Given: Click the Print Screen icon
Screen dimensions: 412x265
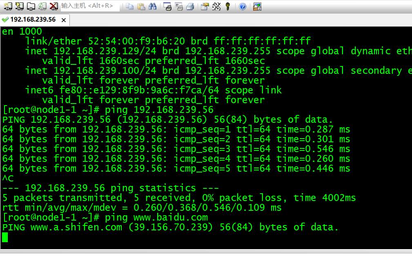Looking at the screenshot, I should click(x=167, y=6).
